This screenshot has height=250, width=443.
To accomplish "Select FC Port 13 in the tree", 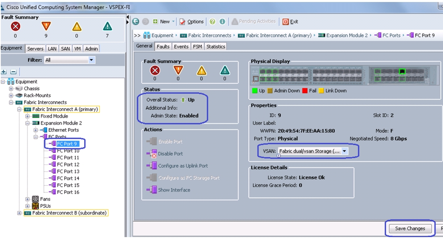I will pyautogui.click(x=68, y=171).
